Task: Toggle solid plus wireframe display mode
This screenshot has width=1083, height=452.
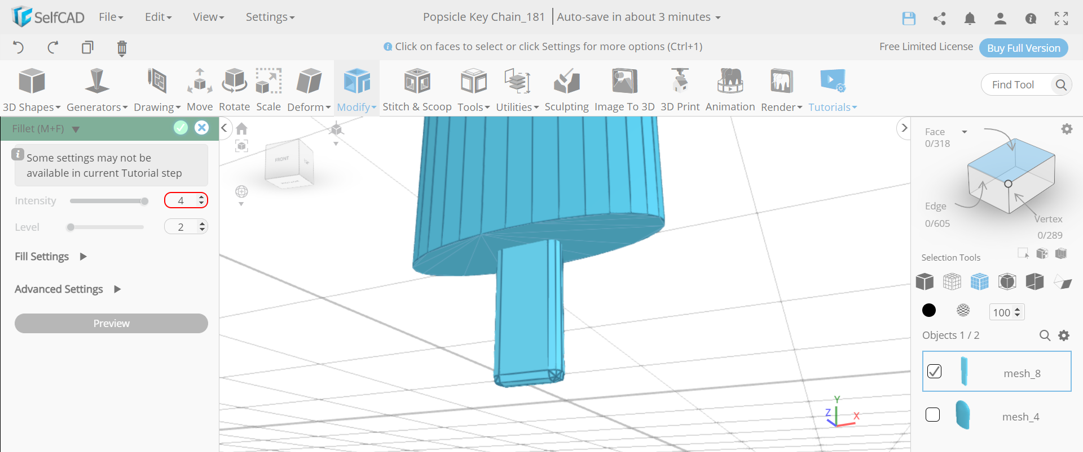Action: tap(980, 281)
